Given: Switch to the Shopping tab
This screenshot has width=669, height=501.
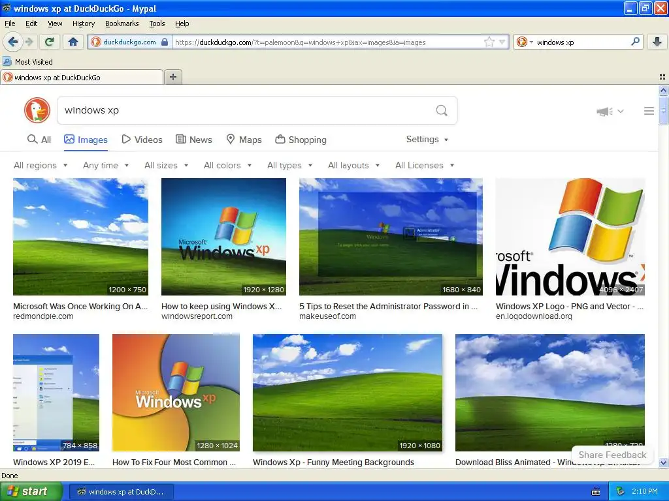Looking at the screenshot, I should coord(301,140).
